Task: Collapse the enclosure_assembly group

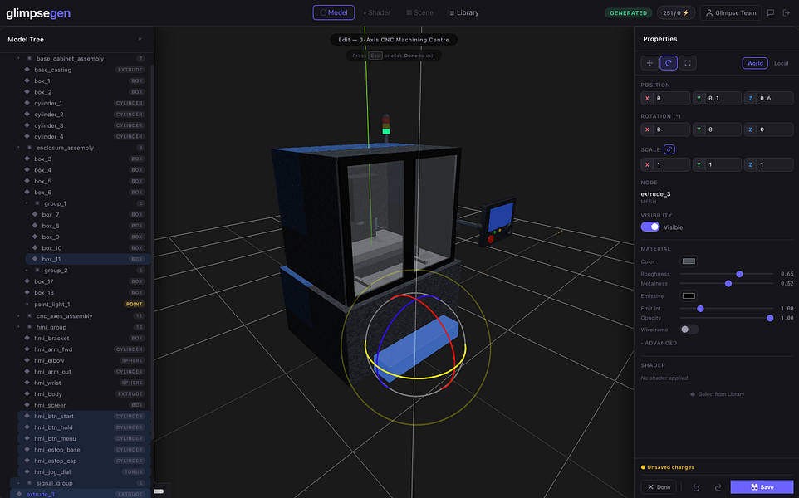Action: point(19,148)
